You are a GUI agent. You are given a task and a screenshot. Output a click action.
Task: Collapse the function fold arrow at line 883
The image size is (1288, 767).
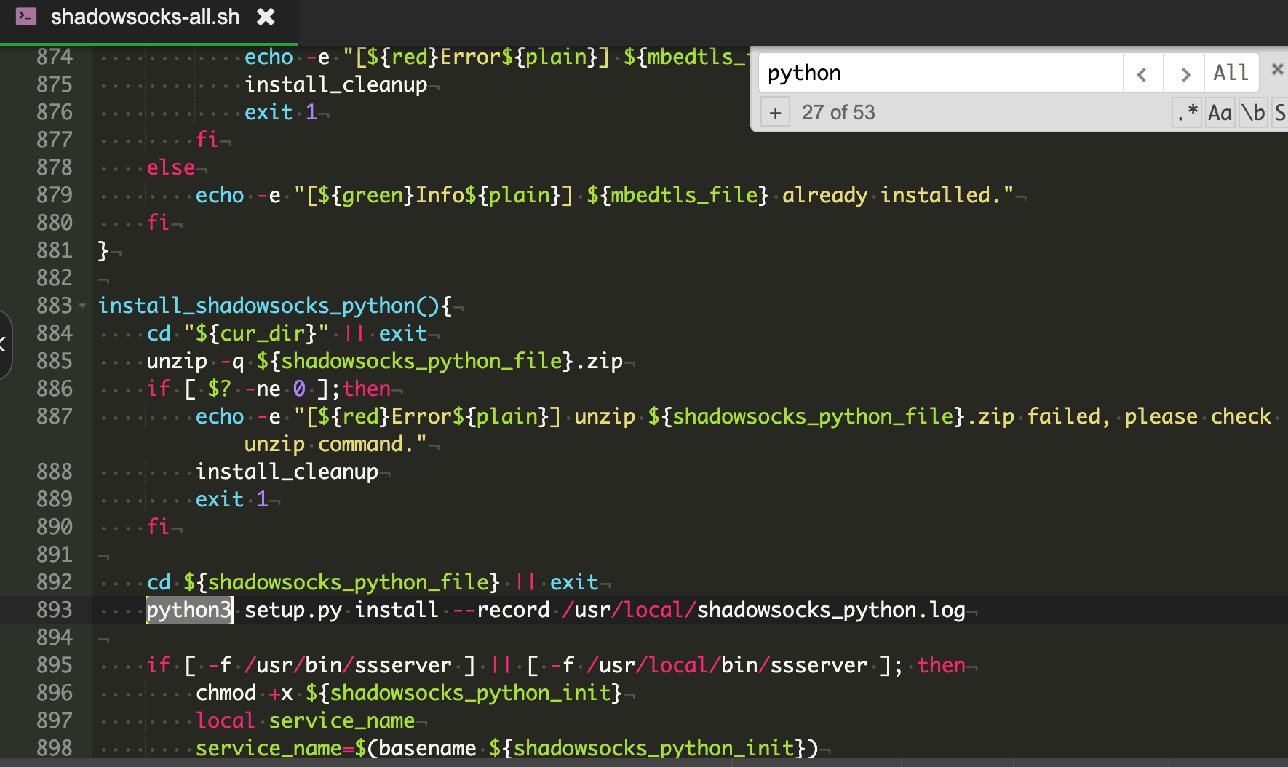click(x=82, y=306)
